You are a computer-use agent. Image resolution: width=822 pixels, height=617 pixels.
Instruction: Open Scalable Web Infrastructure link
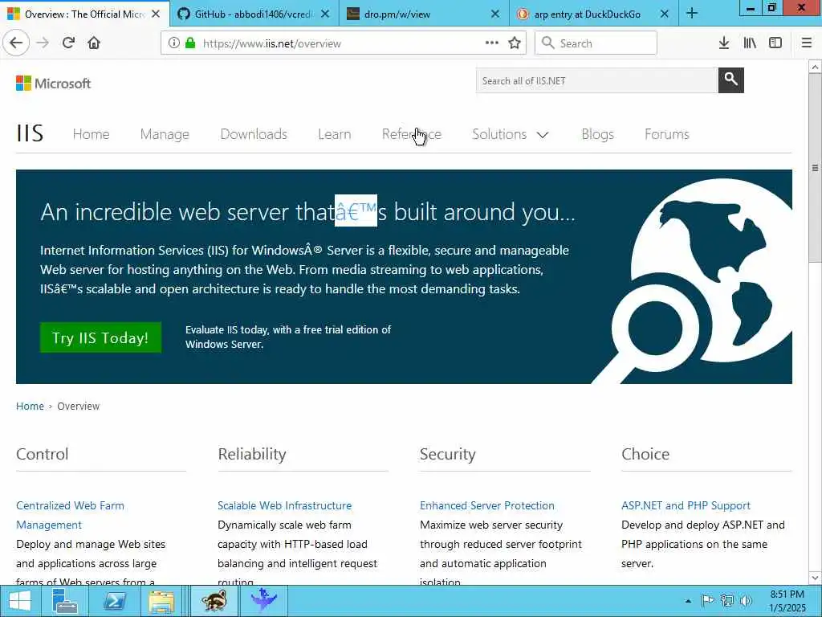pos(285,505)
